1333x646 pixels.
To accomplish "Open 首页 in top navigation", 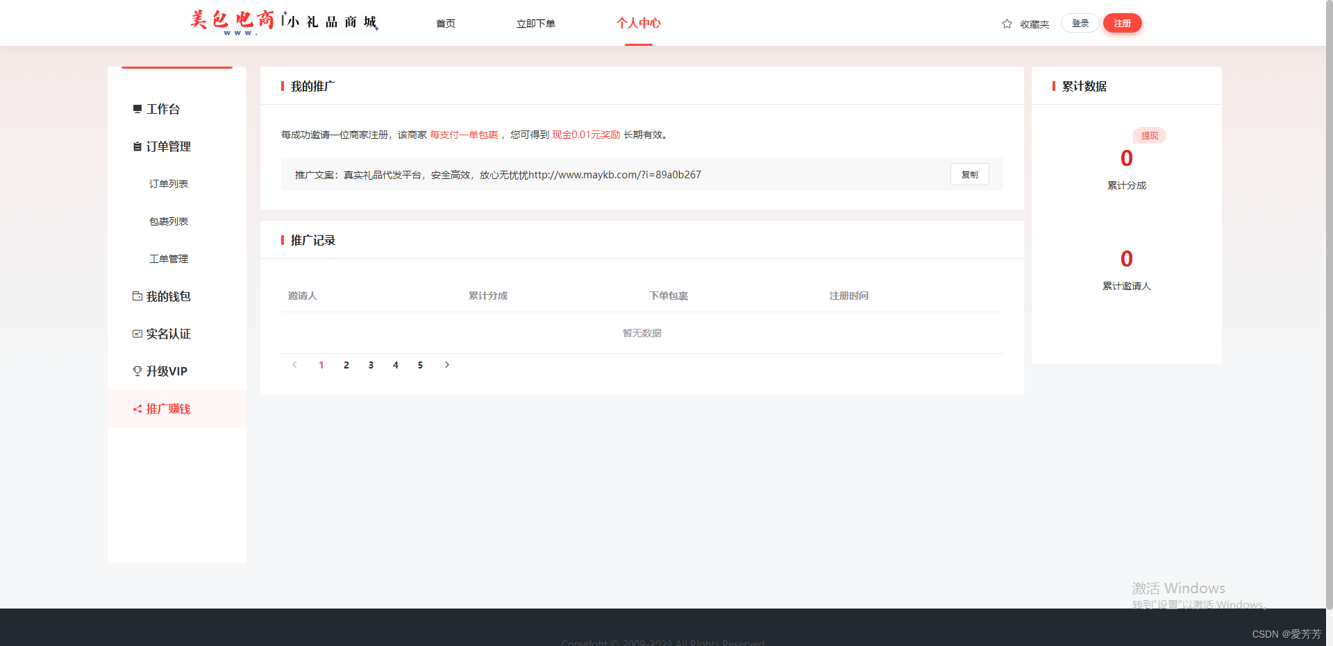I will pos(446,24).
